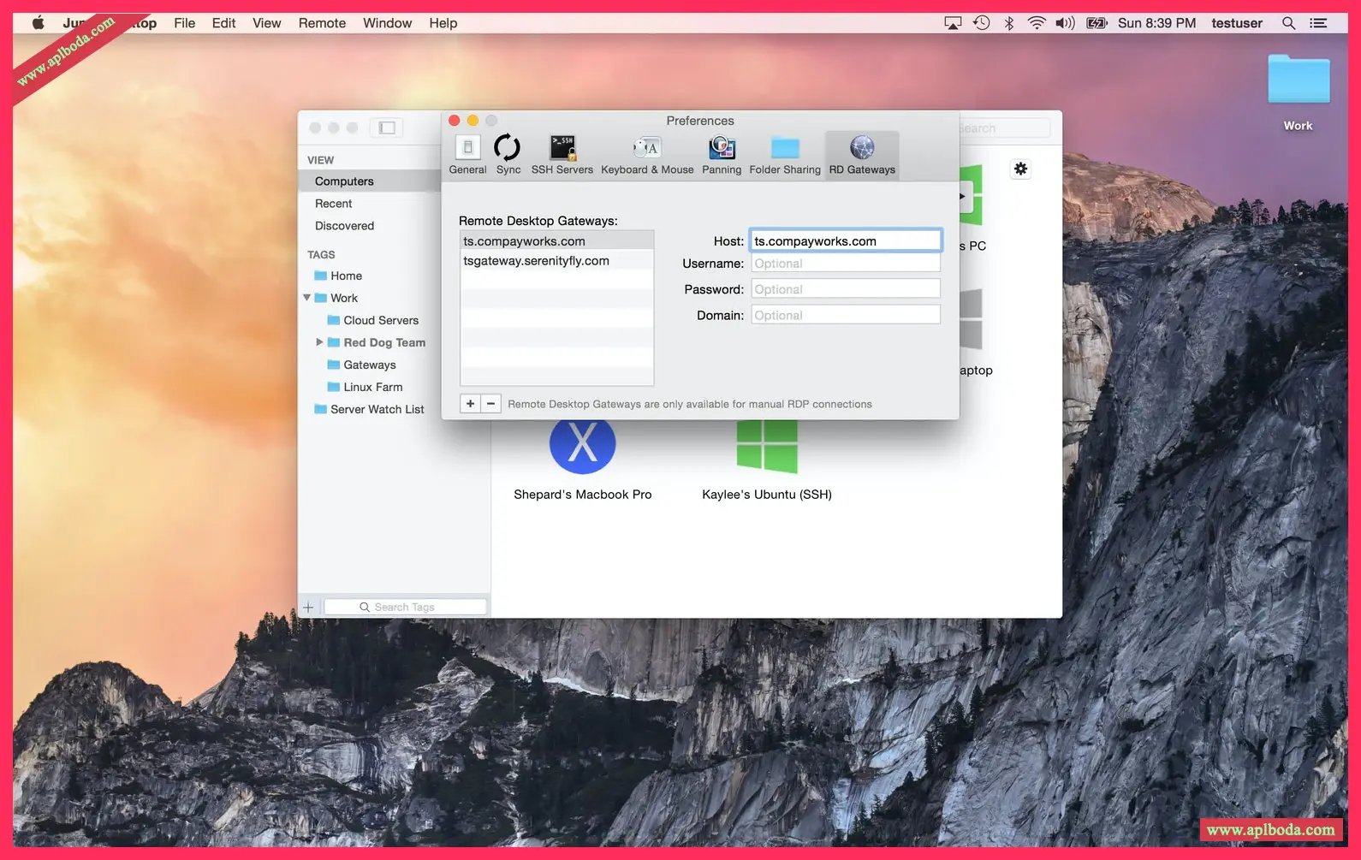1361x860 pixels.
Task: Toggle the sidebar visibility button
Action: click(x=387, y=128)
